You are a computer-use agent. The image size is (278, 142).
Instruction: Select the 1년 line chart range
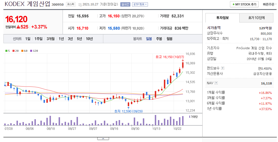point(61,39)
